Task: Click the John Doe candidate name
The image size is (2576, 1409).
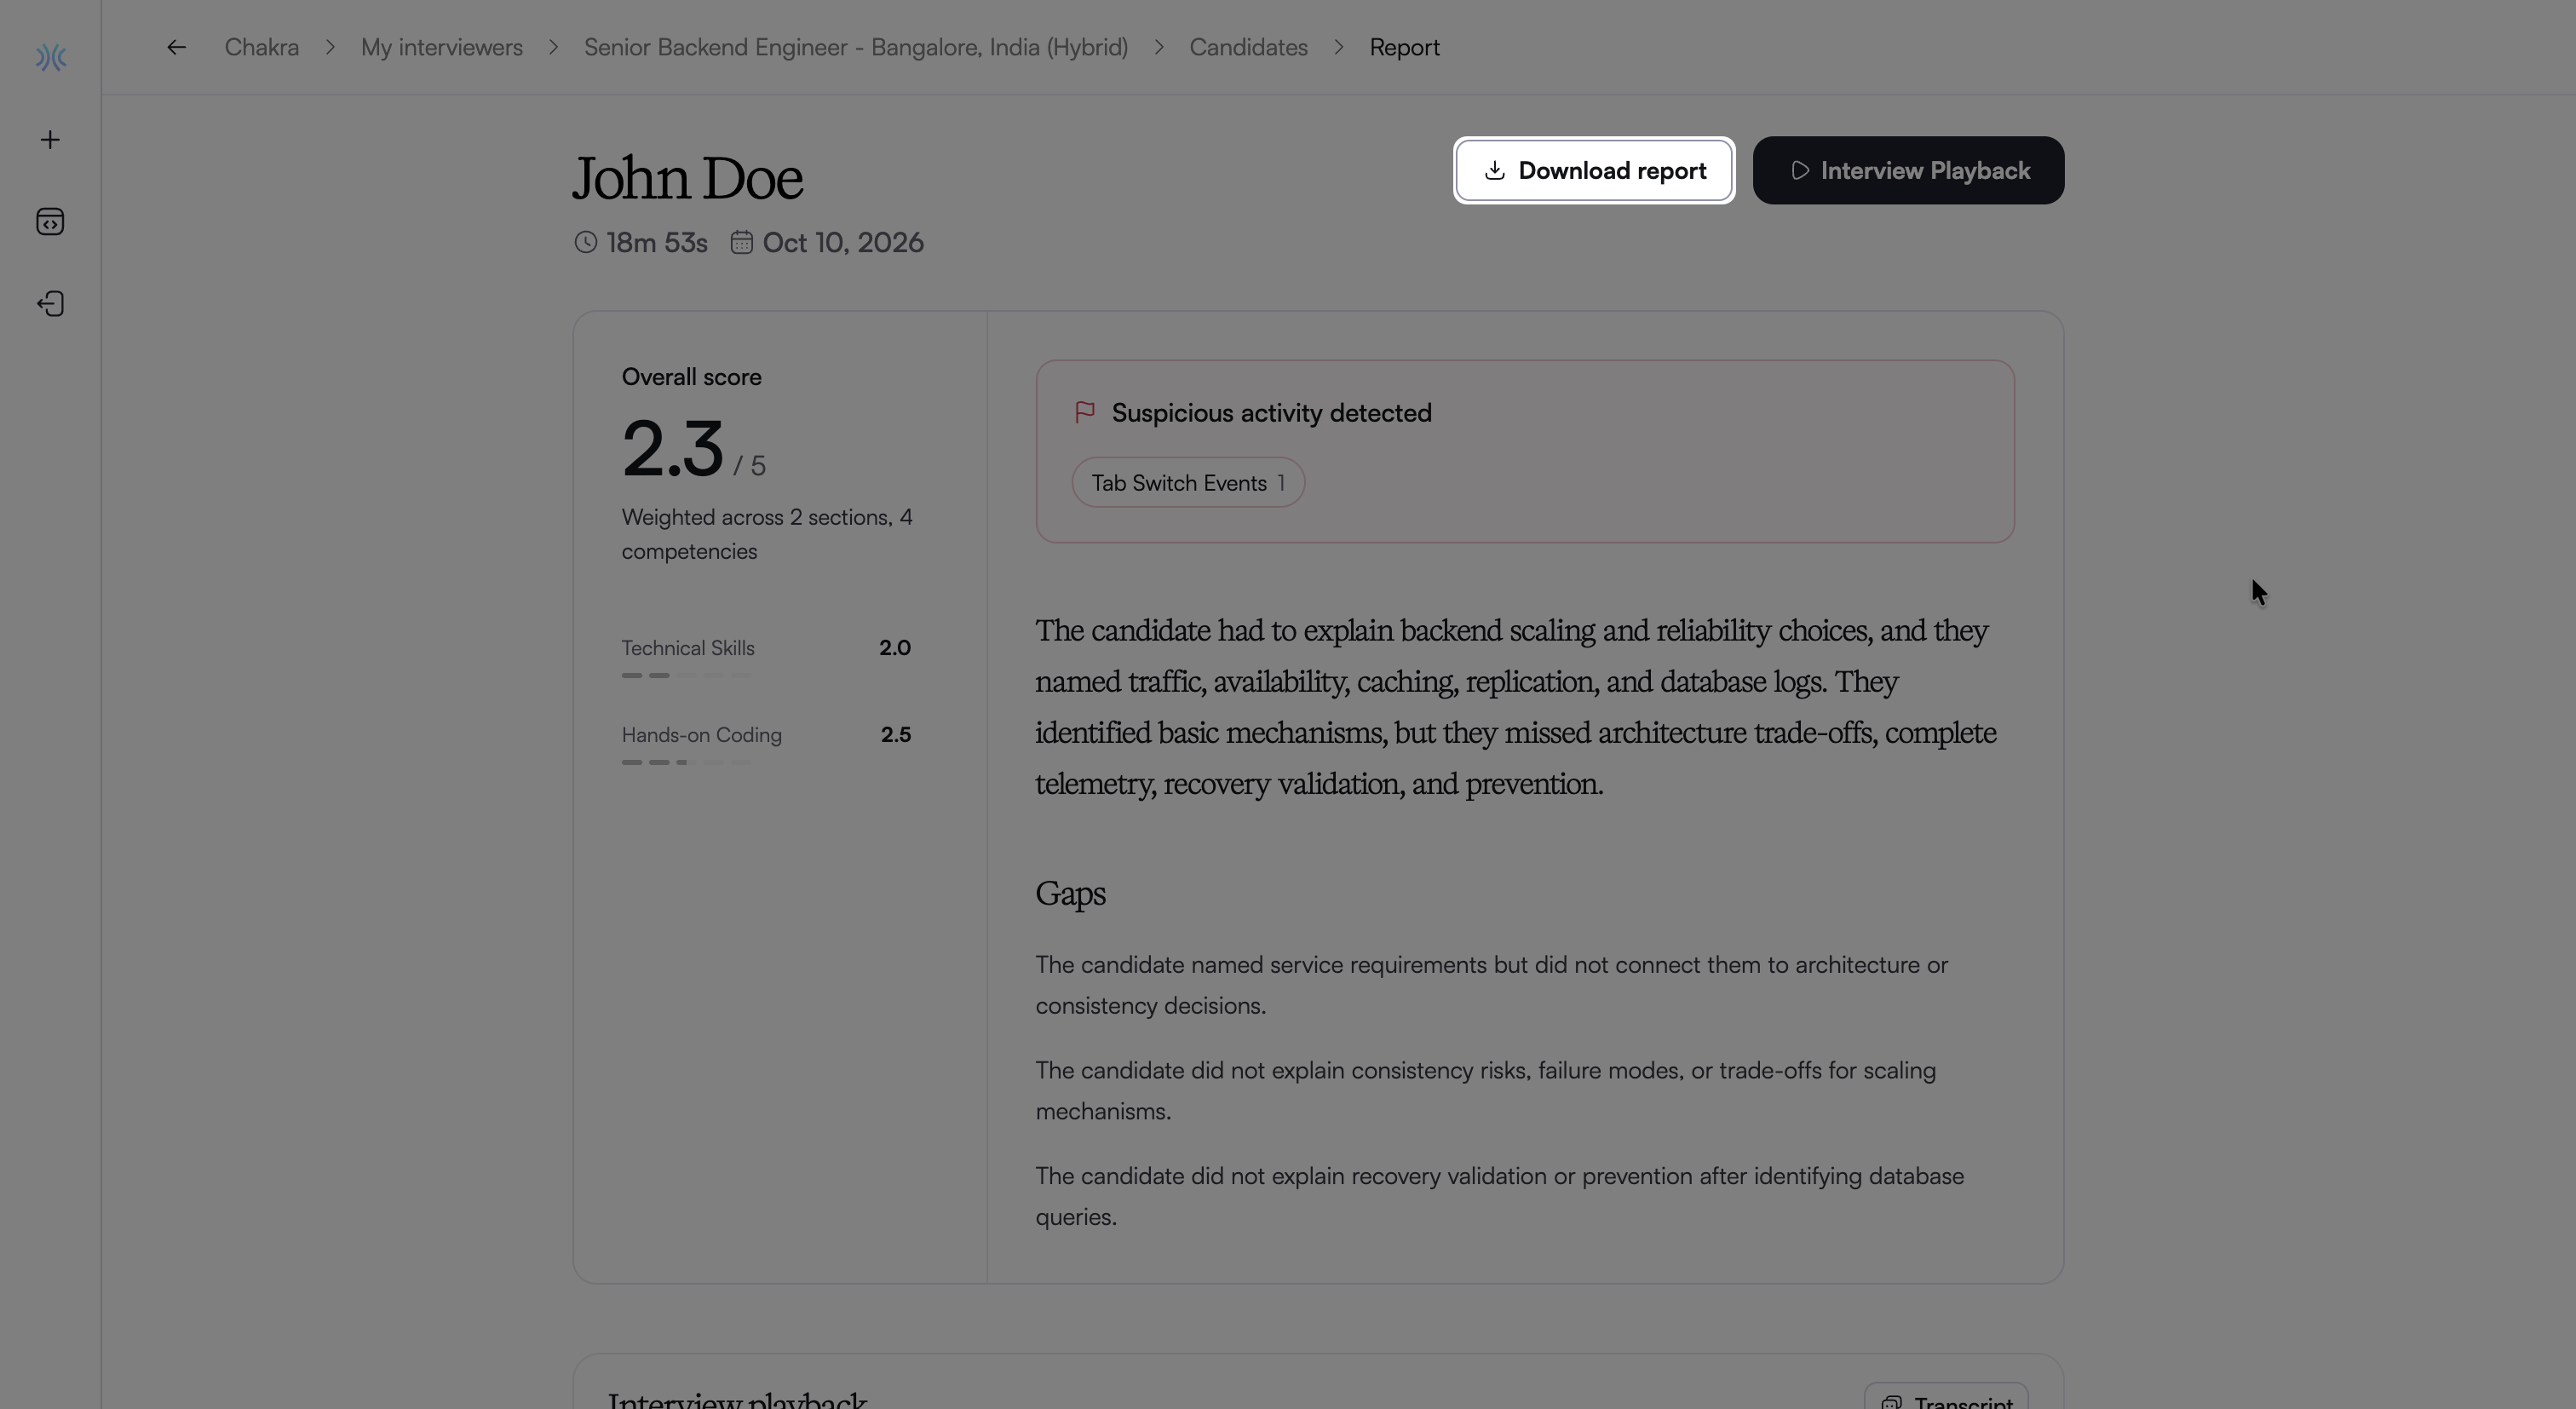Action: [687, 179]
